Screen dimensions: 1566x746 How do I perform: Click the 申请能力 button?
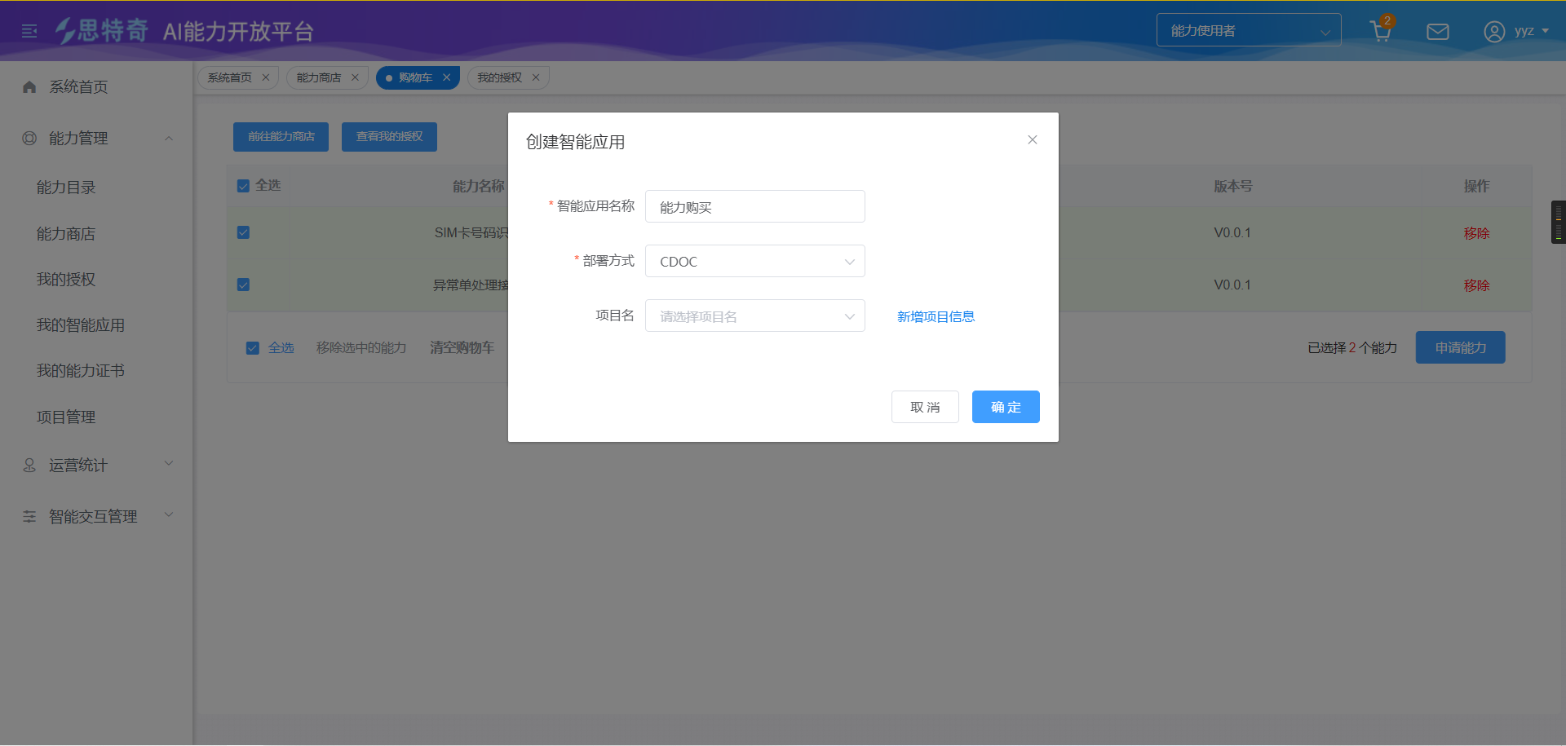[x=1461, y=347]
